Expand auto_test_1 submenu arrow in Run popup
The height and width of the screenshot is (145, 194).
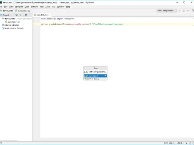106,76
